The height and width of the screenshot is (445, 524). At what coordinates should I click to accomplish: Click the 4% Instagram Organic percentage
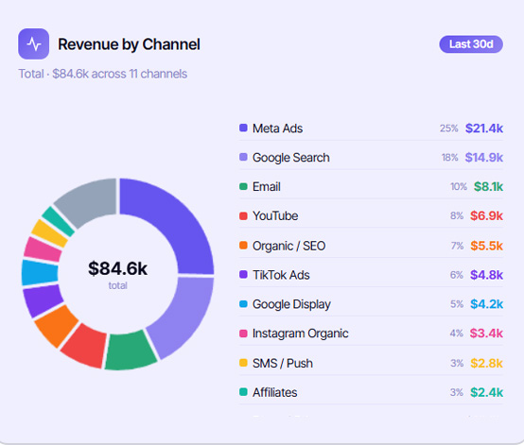point(457,334)
